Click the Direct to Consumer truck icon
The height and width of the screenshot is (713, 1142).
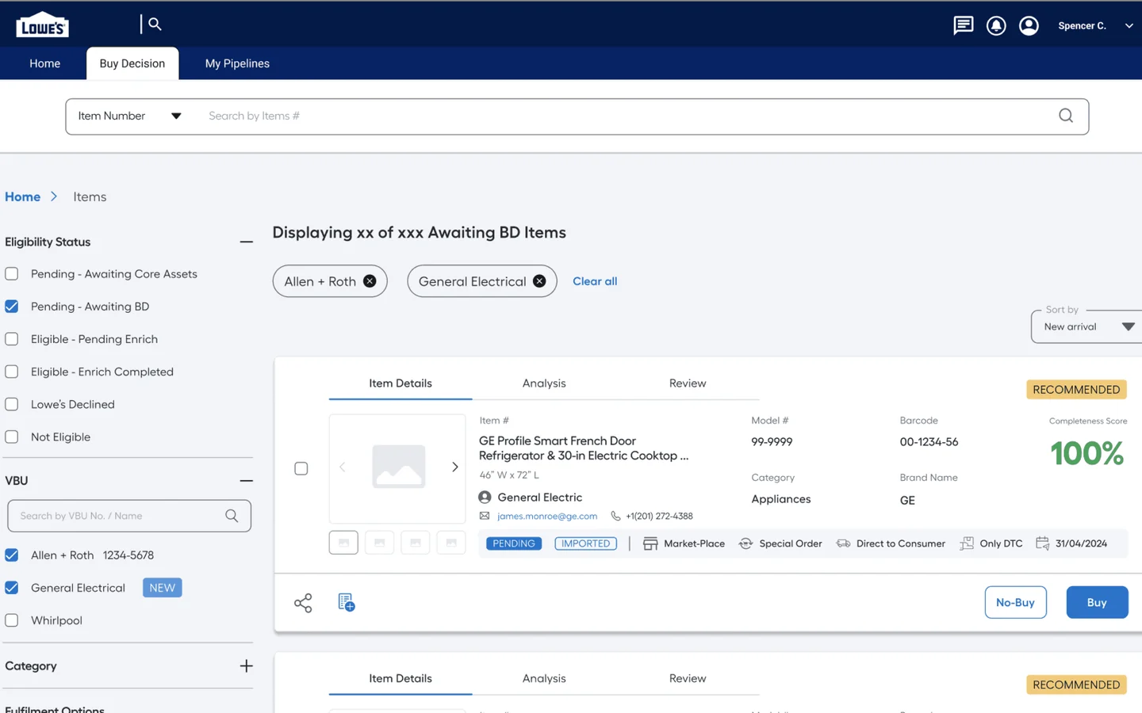pos(843,543)
